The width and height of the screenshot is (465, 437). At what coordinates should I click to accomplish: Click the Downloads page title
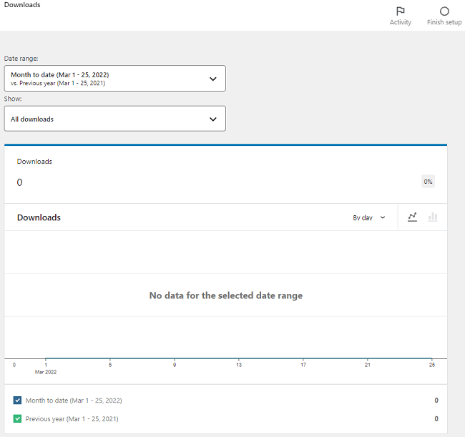(x=22, y=5)
